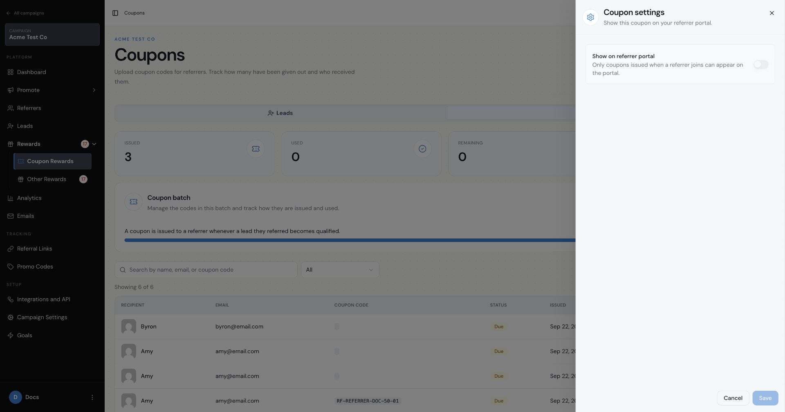Click the Save button
This screenshot has width=785, height=412.
765,398
